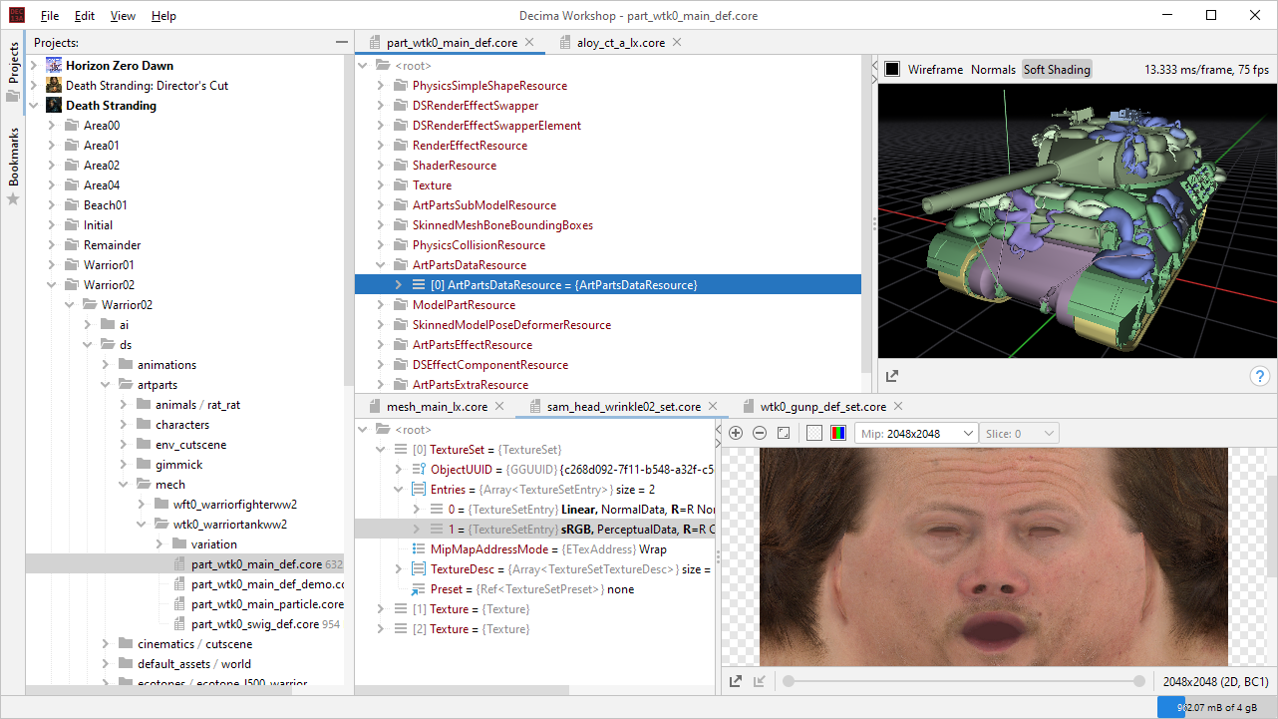Screen dimensions: 1278x719
Task: Expand the Texture node in the core tree
Action: click(x=379, y=184)
